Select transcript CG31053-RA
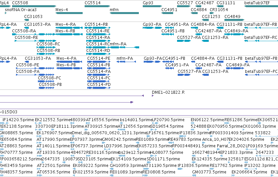Image resolution: width=278 pixels, height=177 pixels. pos(38,24)
